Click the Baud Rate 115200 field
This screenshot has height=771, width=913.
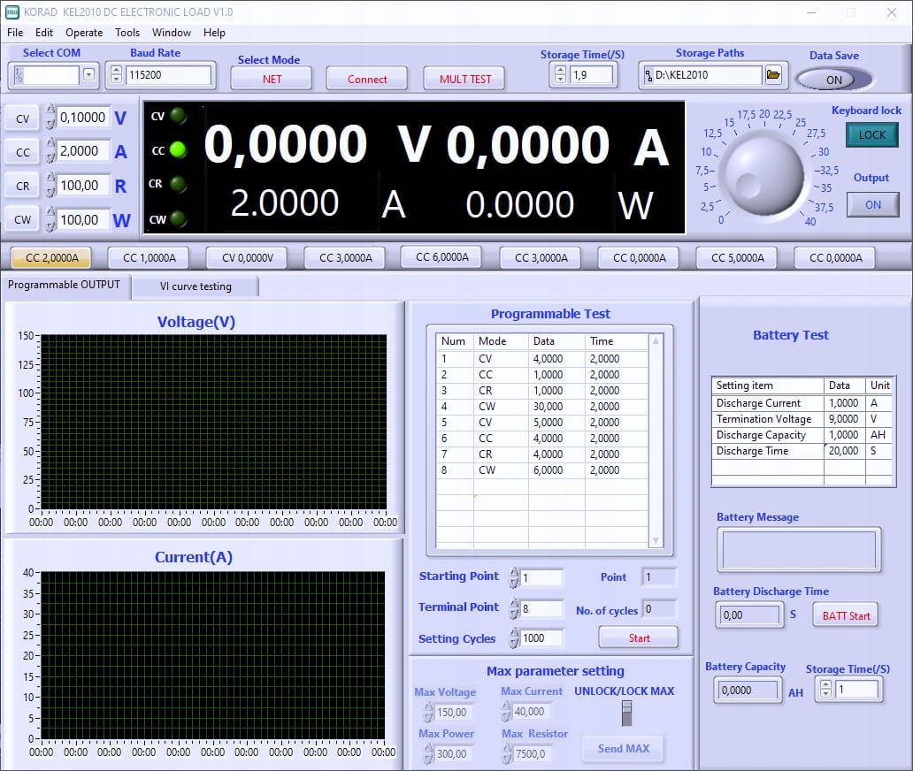pos(169,74)
